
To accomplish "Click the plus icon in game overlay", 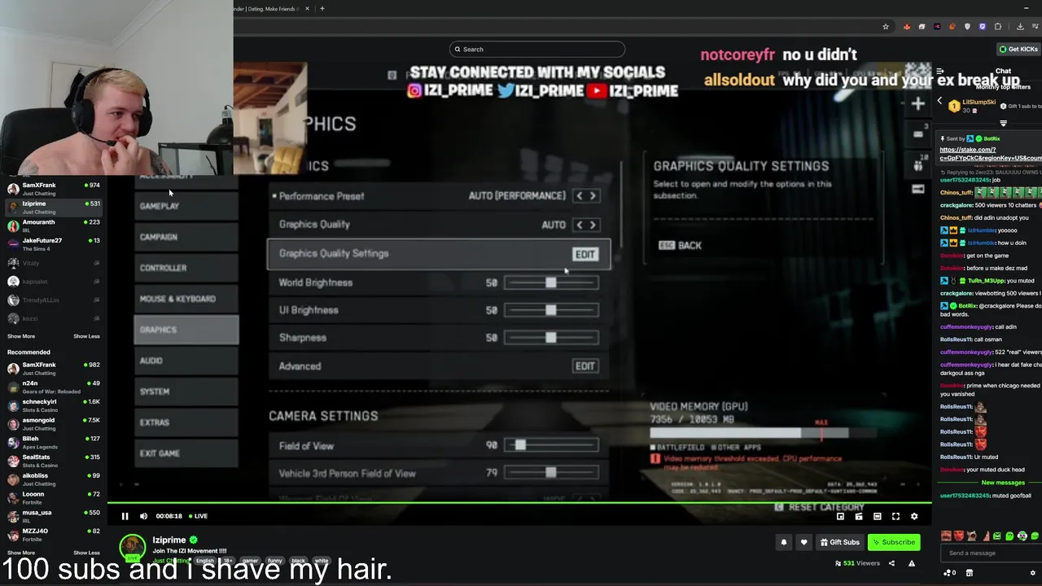I will (918, 103).
